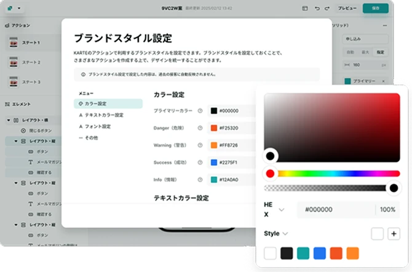Click the info notice icon in banner
412x272 pixels.
pos(83,74)
